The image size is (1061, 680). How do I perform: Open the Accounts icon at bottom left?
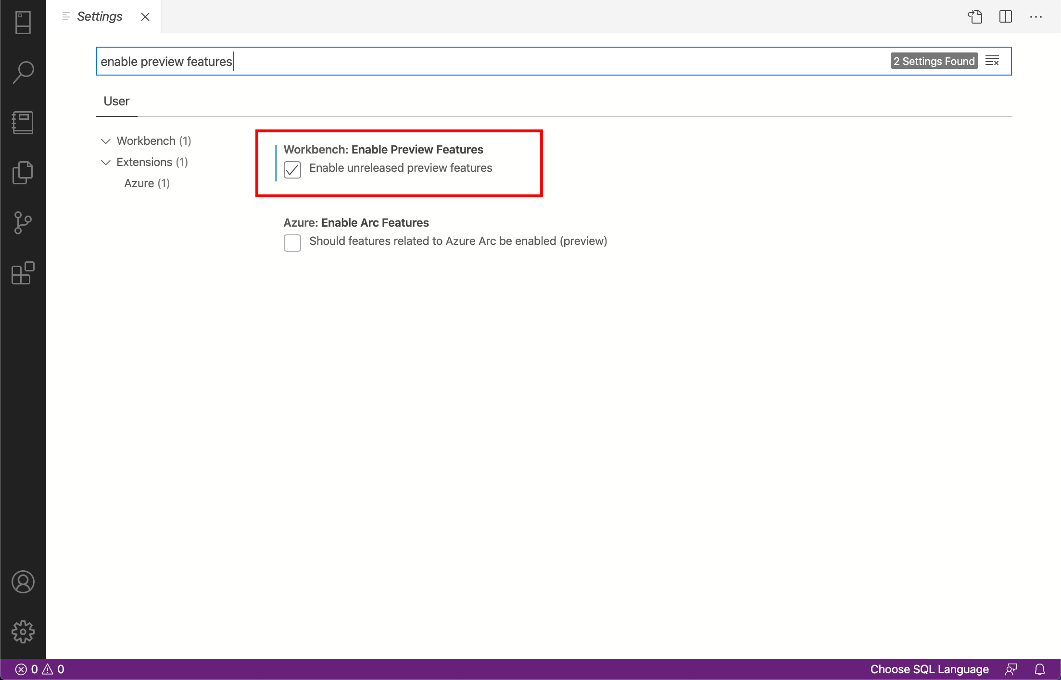(23, 581)
